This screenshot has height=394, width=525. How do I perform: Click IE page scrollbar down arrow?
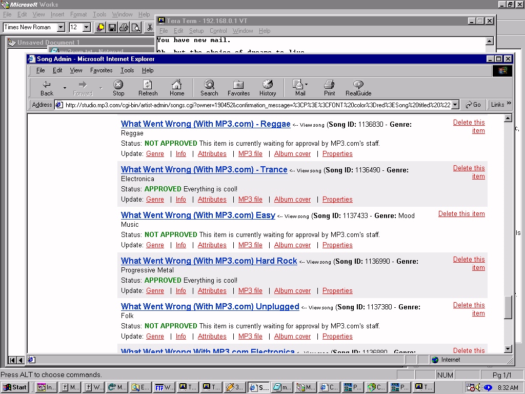point(508,349)
